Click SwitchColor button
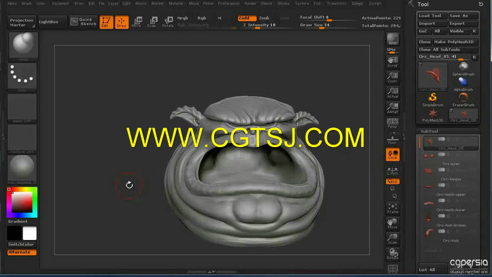Screen dimensions: 492x277 tap(22, 244)
